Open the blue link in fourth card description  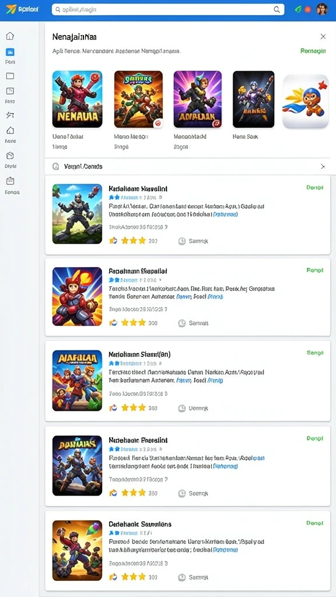(226, 466)
